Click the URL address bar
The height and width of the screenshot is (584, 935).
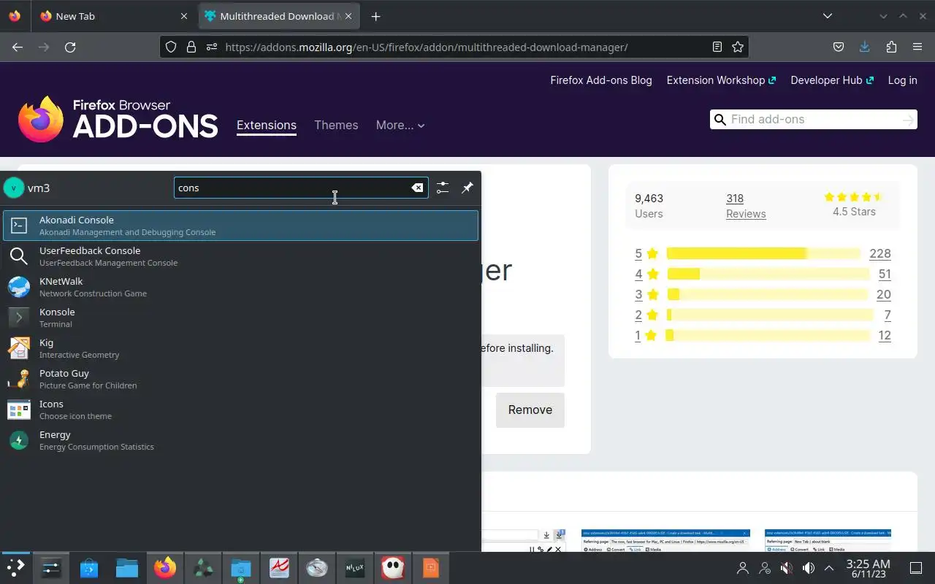tap(453, 47)
